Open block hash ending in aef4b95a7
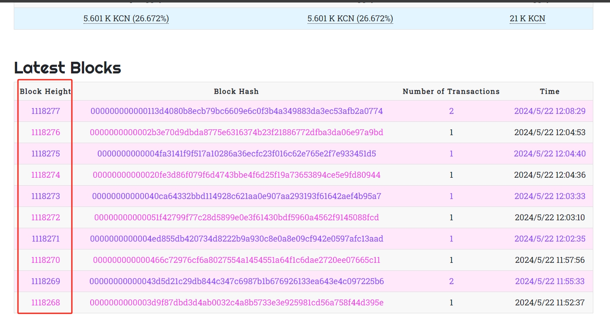 pos(236,197)
